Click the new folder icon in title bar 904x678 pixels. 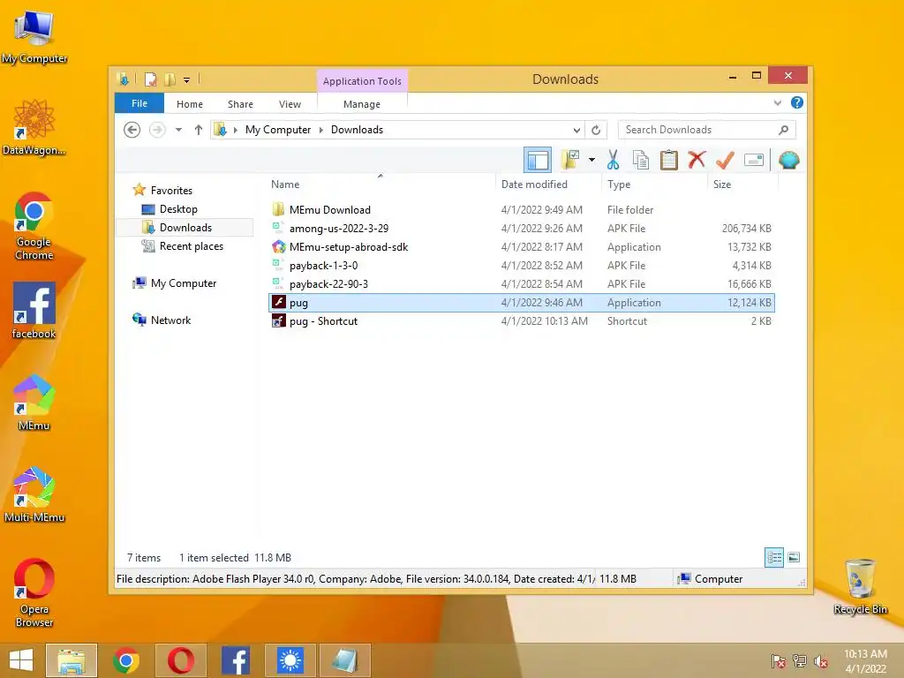pos(170,79)
